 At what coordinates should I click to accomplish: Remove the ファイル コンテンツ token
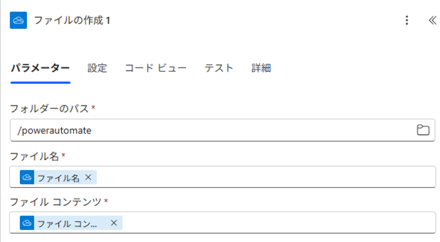tap(114, 223)
